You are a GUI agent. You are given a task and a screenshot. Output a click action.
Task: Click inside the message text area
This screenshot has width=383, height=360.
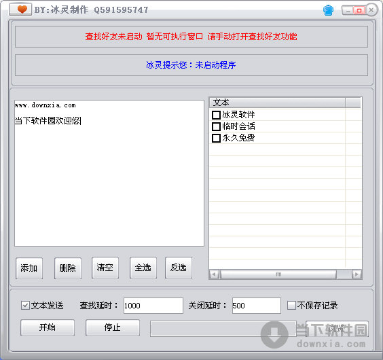109,173
